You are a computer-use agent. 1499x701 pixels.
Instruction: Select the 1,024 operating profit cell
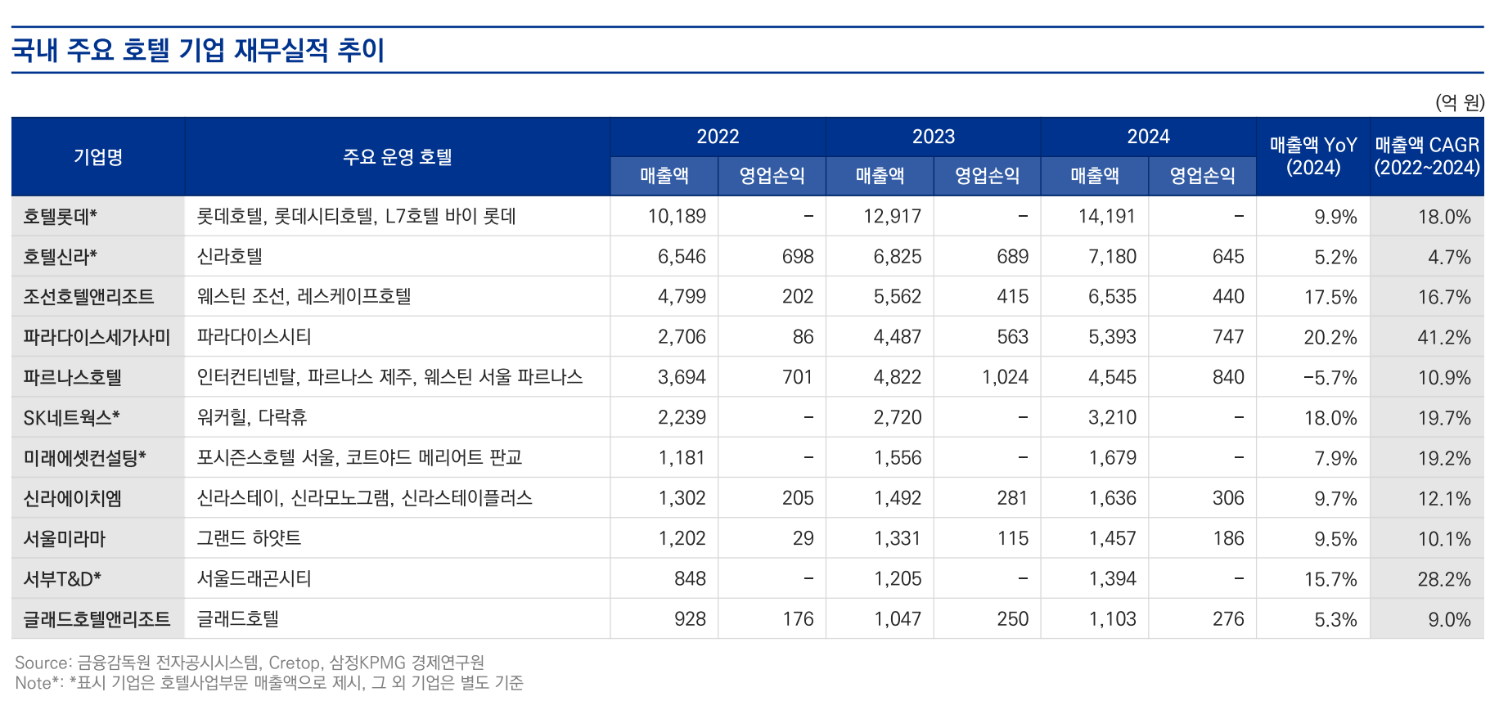point(1005,377)
